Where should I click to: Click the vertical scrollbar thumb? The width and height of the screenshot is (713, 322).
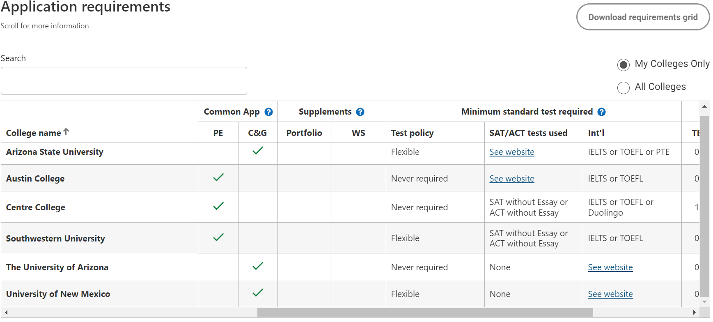704,205
